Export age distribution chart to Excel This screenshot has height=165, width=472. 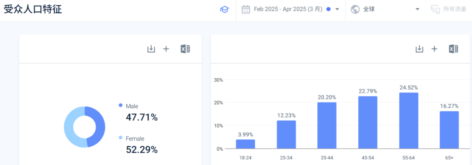point(453,49)
